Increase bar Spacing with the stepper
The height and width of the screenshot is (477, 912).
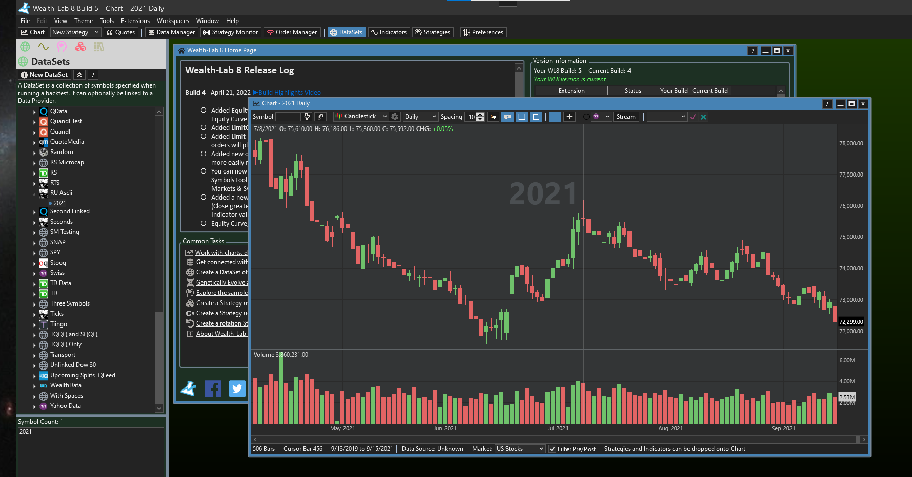pos(480,114)
